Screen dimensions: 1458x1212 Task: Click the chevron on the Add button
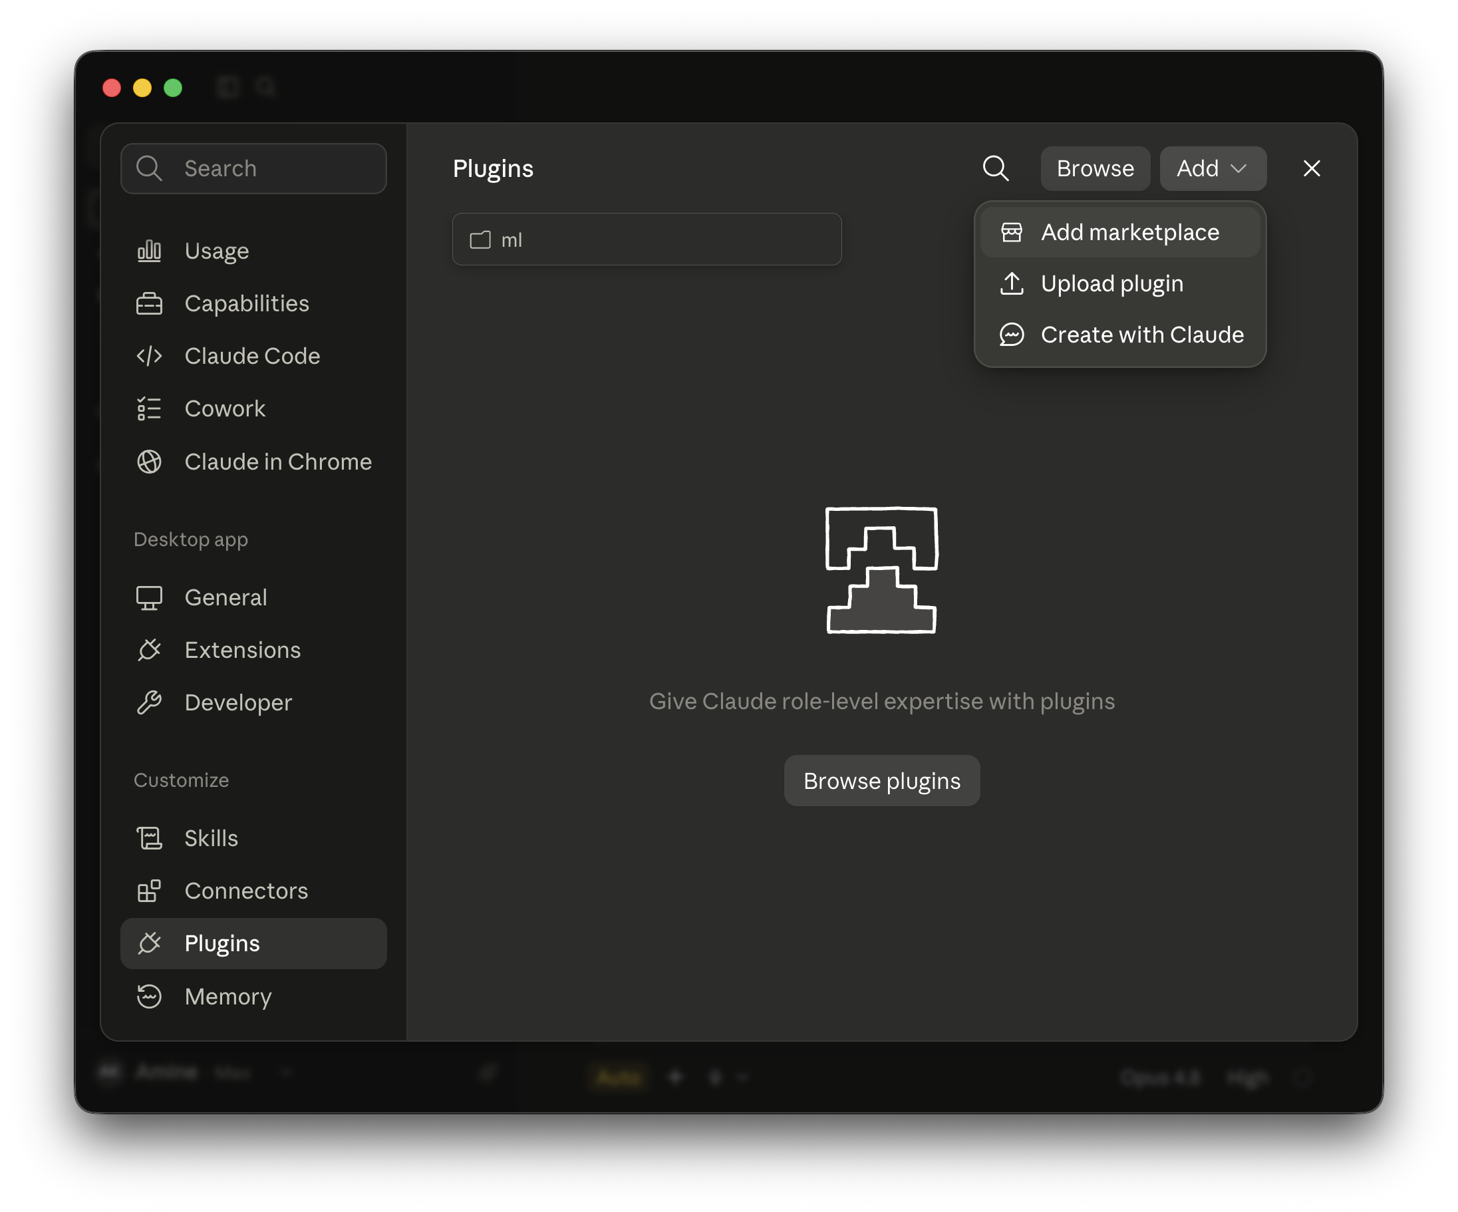(x=1239, y=169)
